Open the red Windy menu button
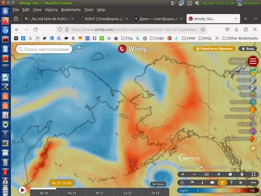Screen dimensions: 261x196 pos(253,62)
